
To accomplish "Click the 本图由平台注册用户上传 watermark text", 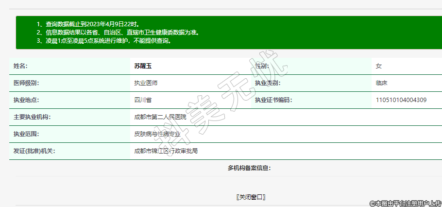I will (x=405, y=203).
